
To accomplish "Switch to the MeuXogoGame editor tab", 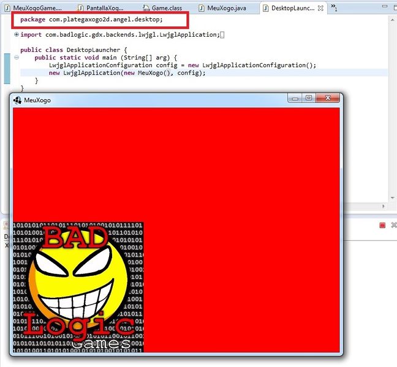I will tap(34, 8).
